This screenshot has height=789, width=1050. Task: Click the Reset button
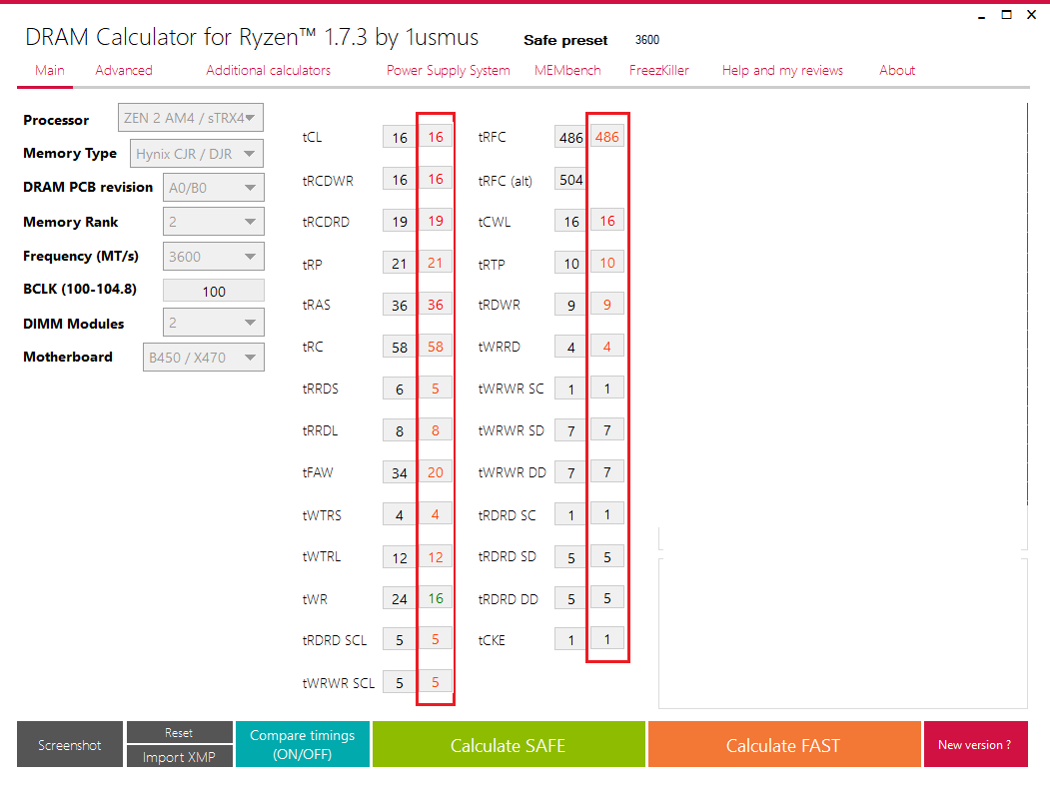[x=180, y=733]
